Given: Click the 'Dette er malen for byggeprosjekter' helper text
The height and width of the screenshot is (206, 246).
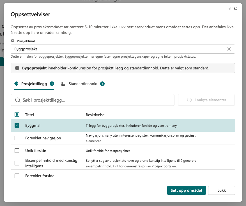Looking at the screenshot, I should pos(103,57).
